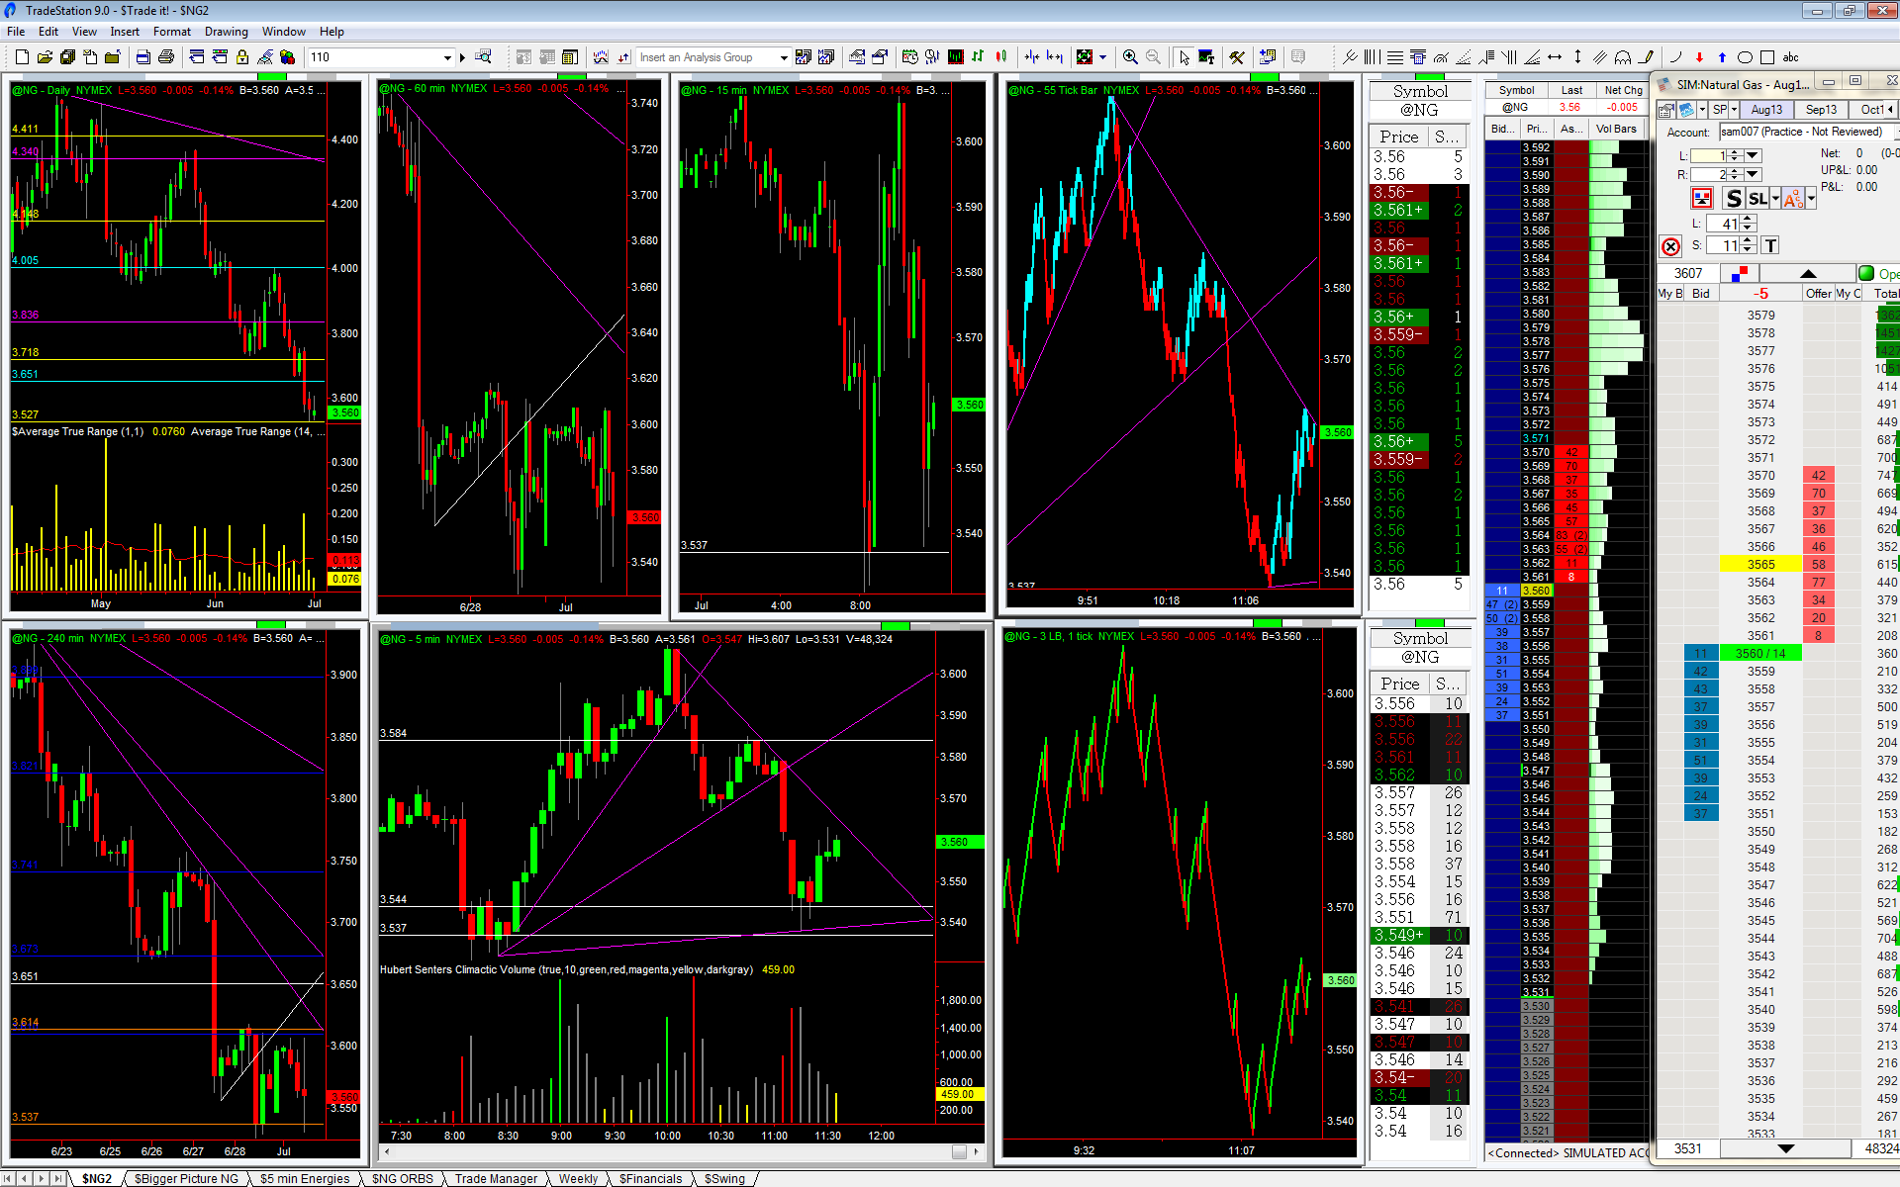The height and width of the screenshot is (1187, 1900).
Task: Open the Drawing menu
Action: (227, 32)
